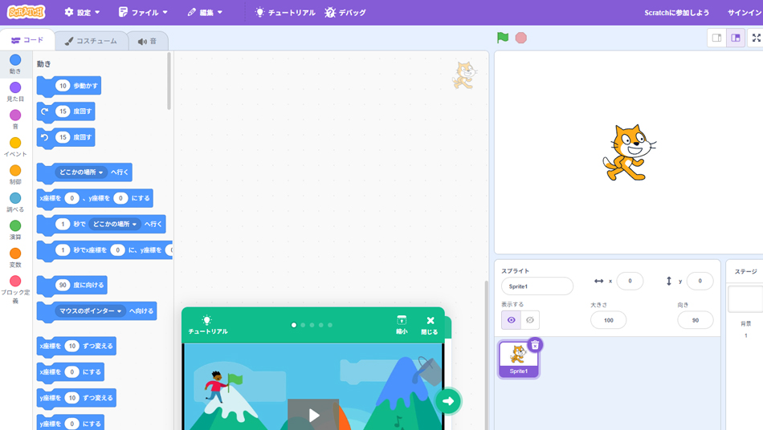Open the 編集 edit menu
Image resolution: width=763 pixels, height=430 pixels.
click(x=205, y=12)
